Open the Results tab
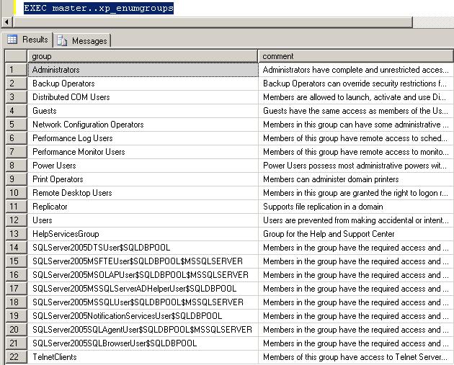 pos(28,40)
